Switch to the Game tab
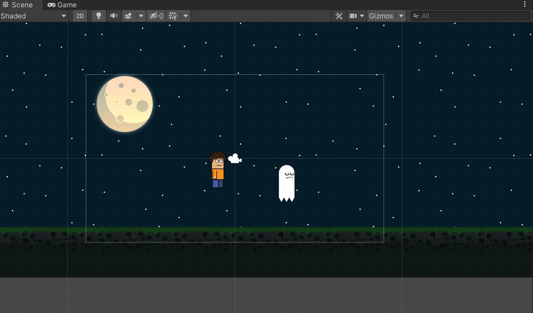Screen dimensions: 533x313 tap(62, 5)
